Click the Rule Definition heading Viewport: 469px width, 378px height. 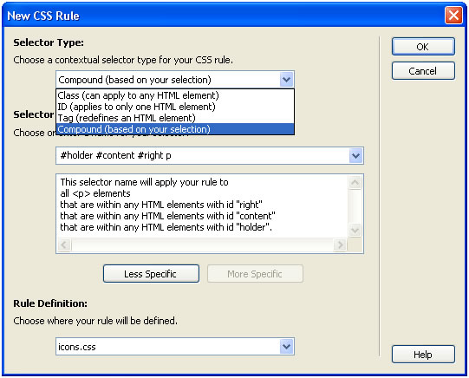pyautogui.click(x=50, y=303)
